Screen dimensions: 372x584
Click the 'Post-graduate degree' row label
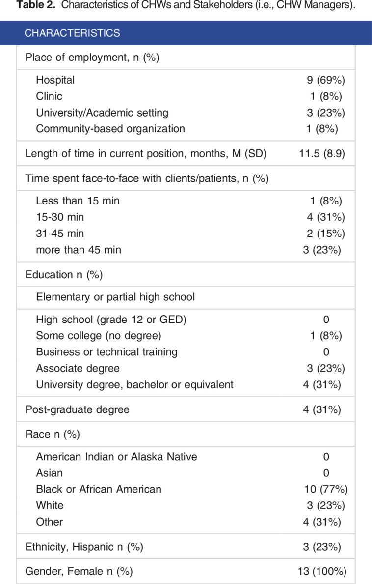tap(78, 409)
